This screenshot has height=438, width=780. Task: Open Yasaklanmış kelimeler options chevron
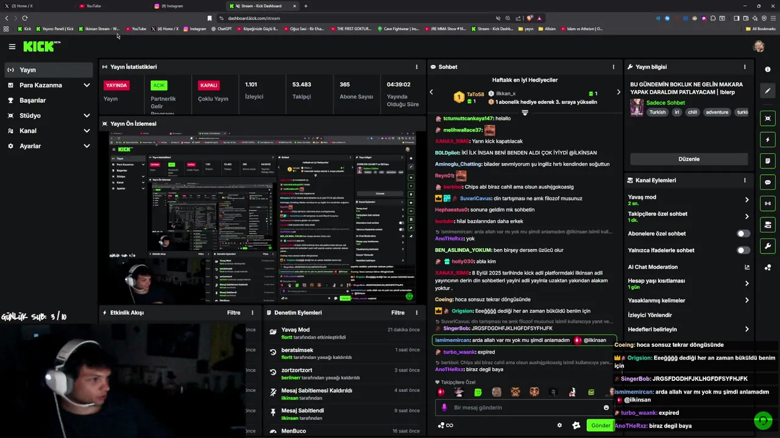click(746, 301)
